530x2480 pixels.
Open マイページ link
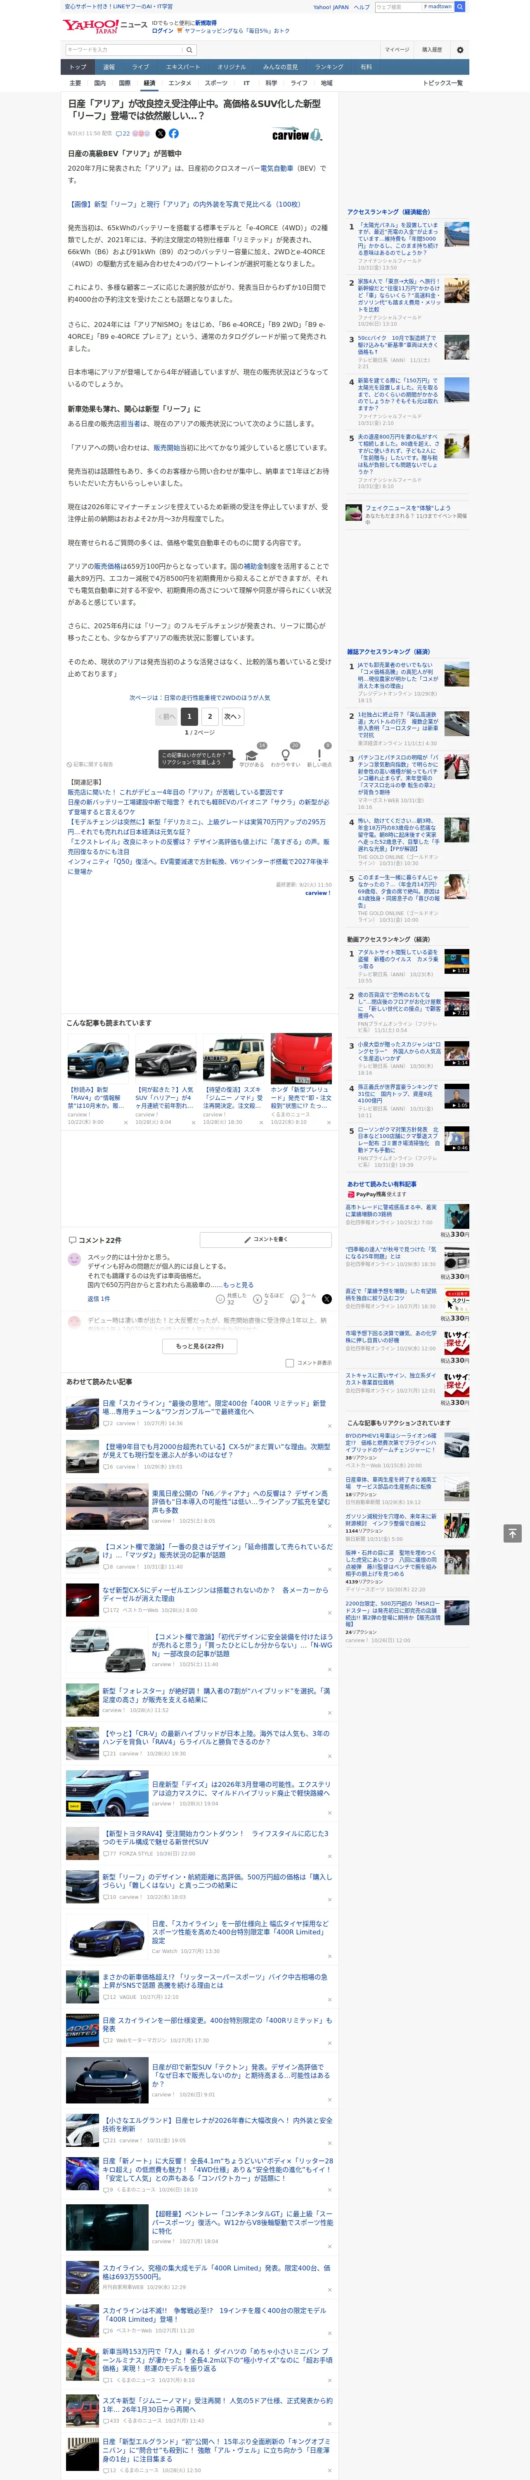point(397,49)
